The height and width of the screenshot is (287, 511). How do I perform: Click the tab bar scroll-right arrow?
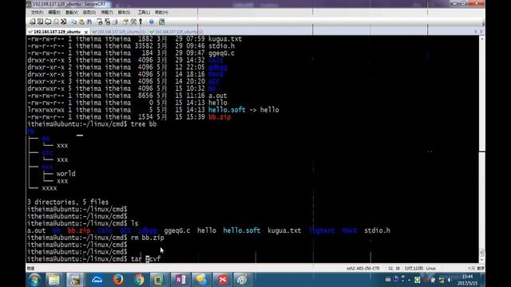point(481,32)
